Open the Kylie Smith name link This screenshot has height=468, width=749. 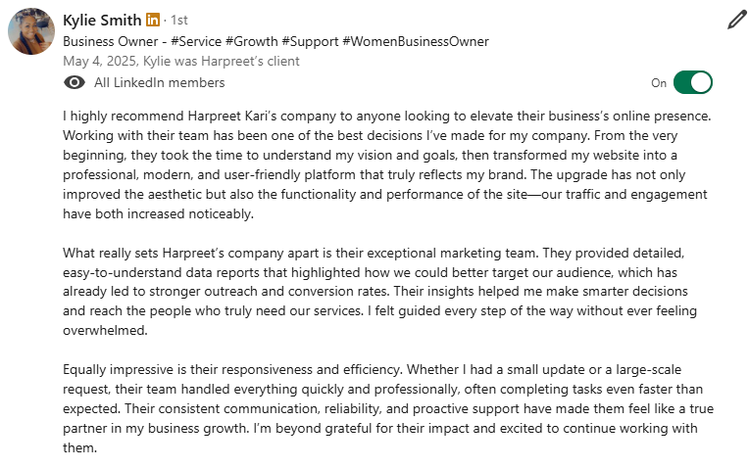(x=101, y=21)
